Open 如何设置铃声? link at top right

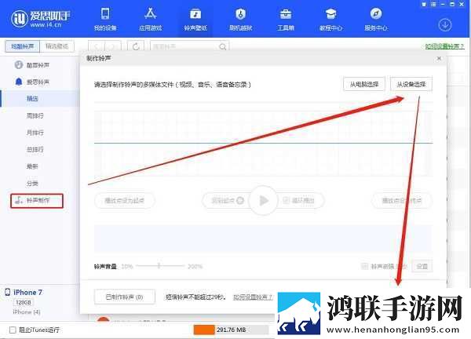coord(444,46)
